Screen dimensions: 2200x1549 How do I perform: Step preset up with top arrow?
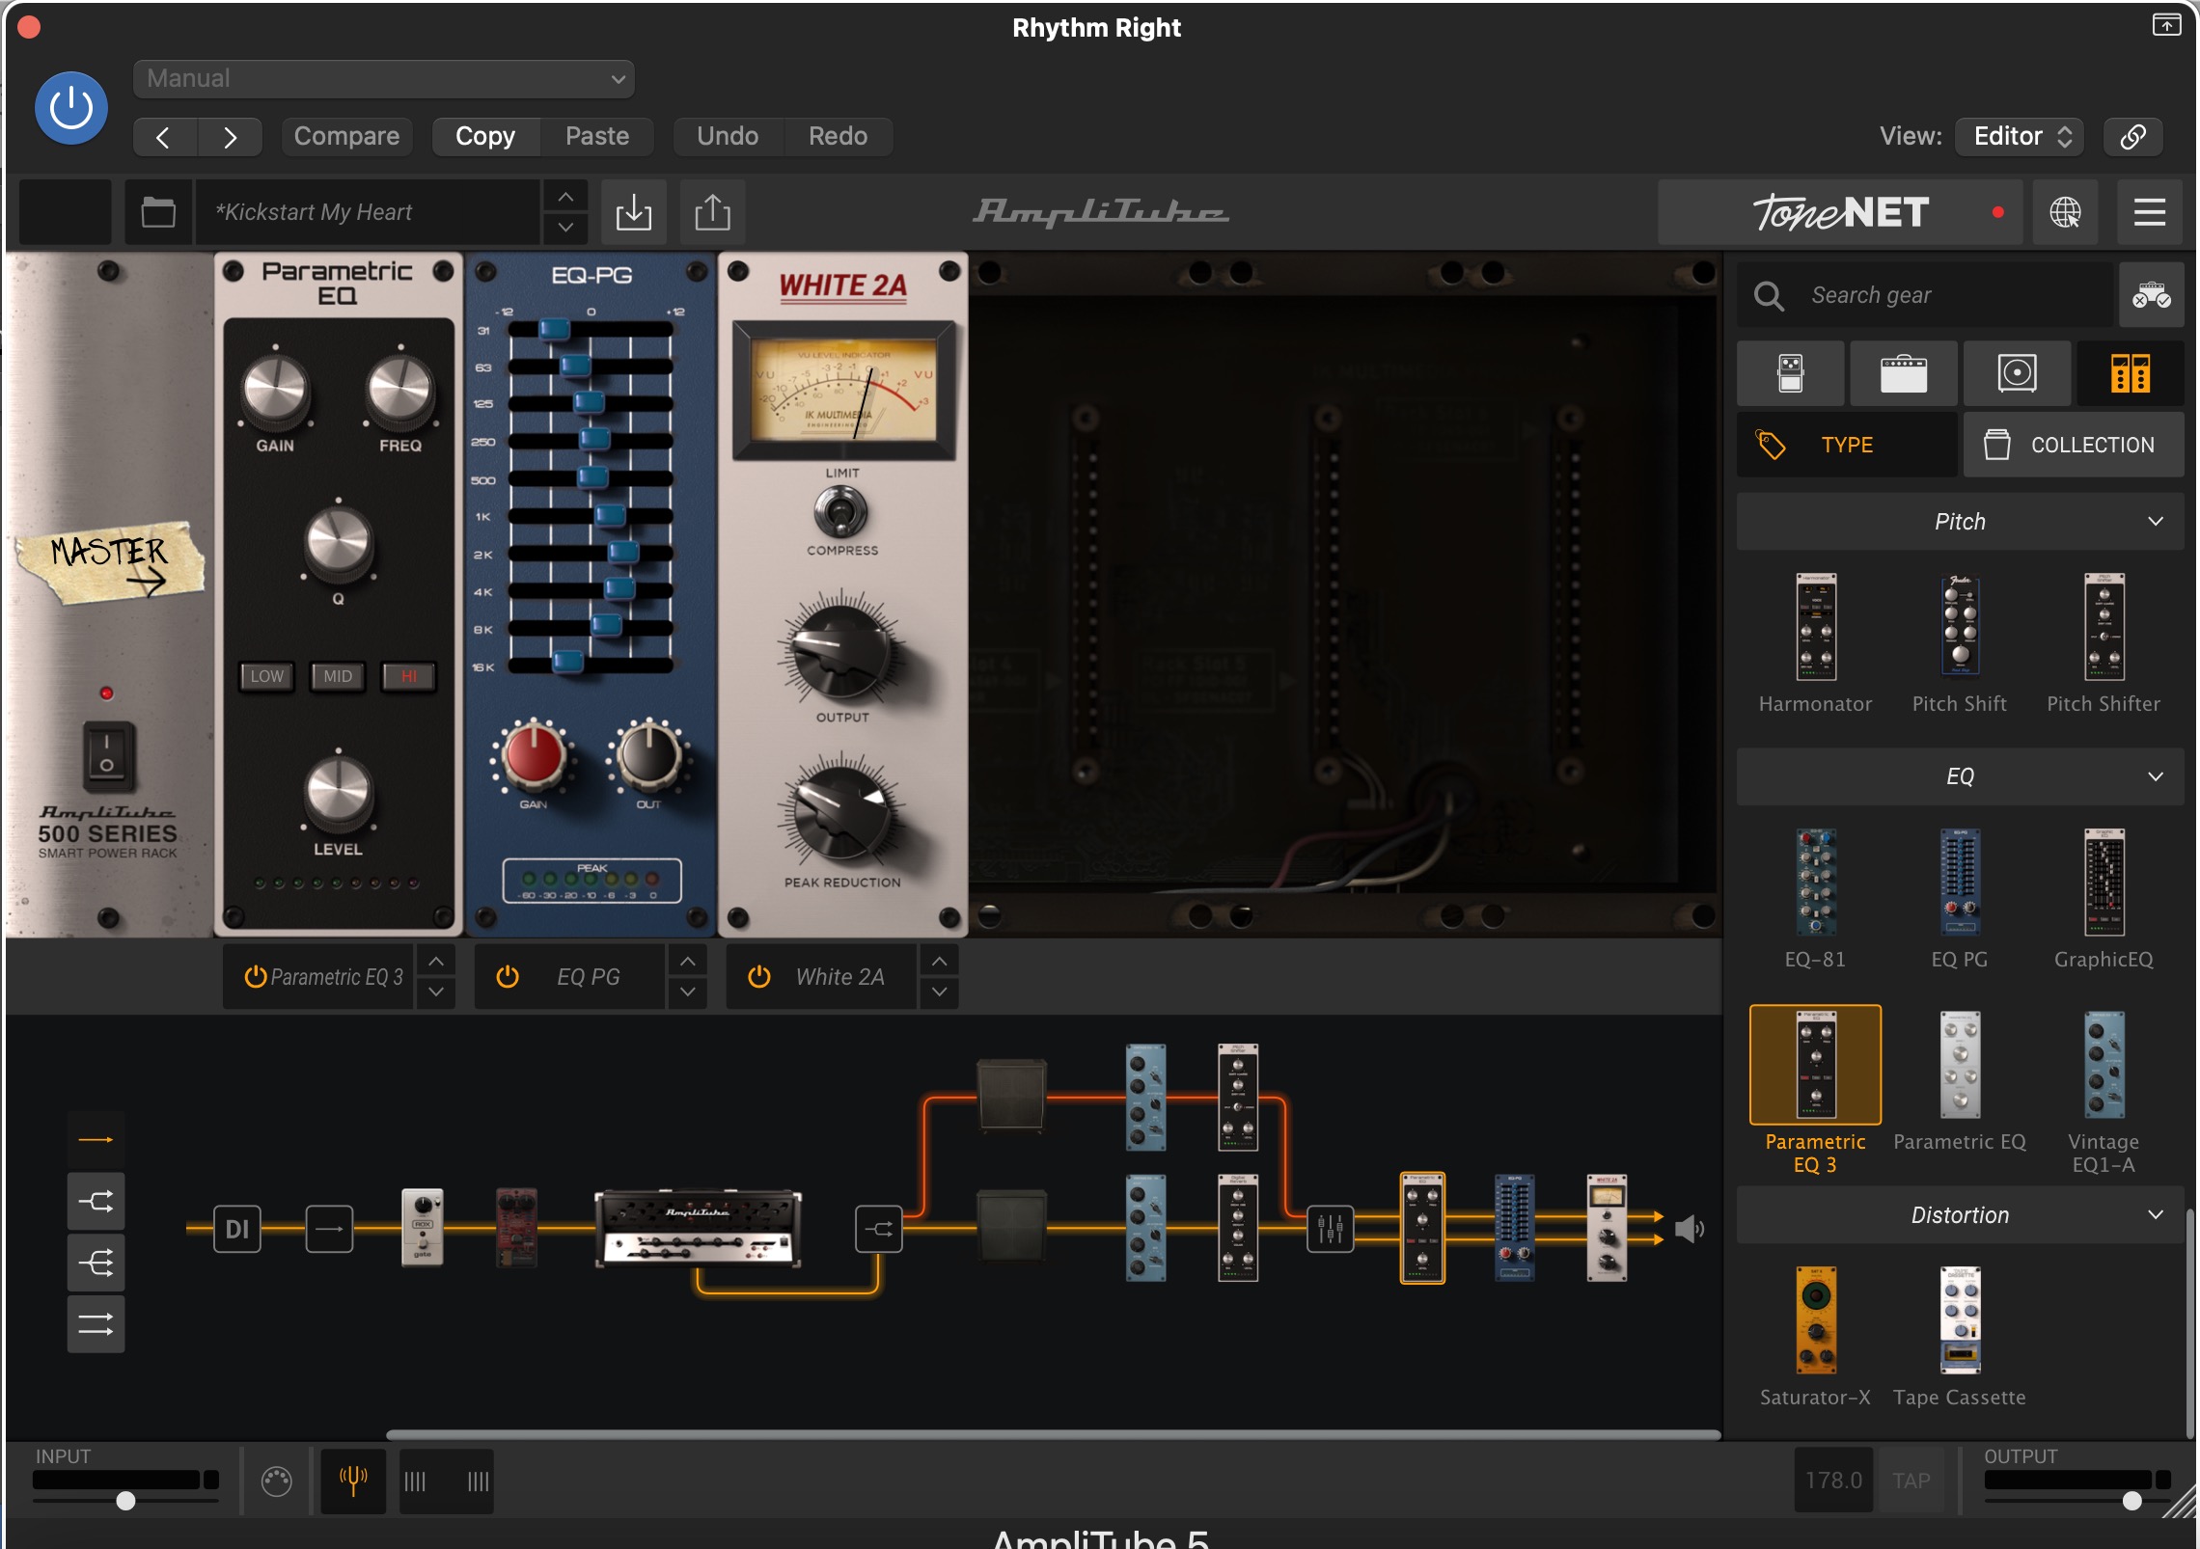pyautogui.click(x=565, y=197)
